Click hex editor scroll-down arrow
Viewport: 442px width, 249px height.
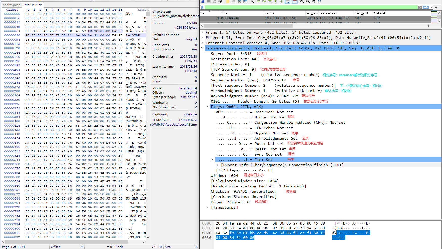coord(148,237)
